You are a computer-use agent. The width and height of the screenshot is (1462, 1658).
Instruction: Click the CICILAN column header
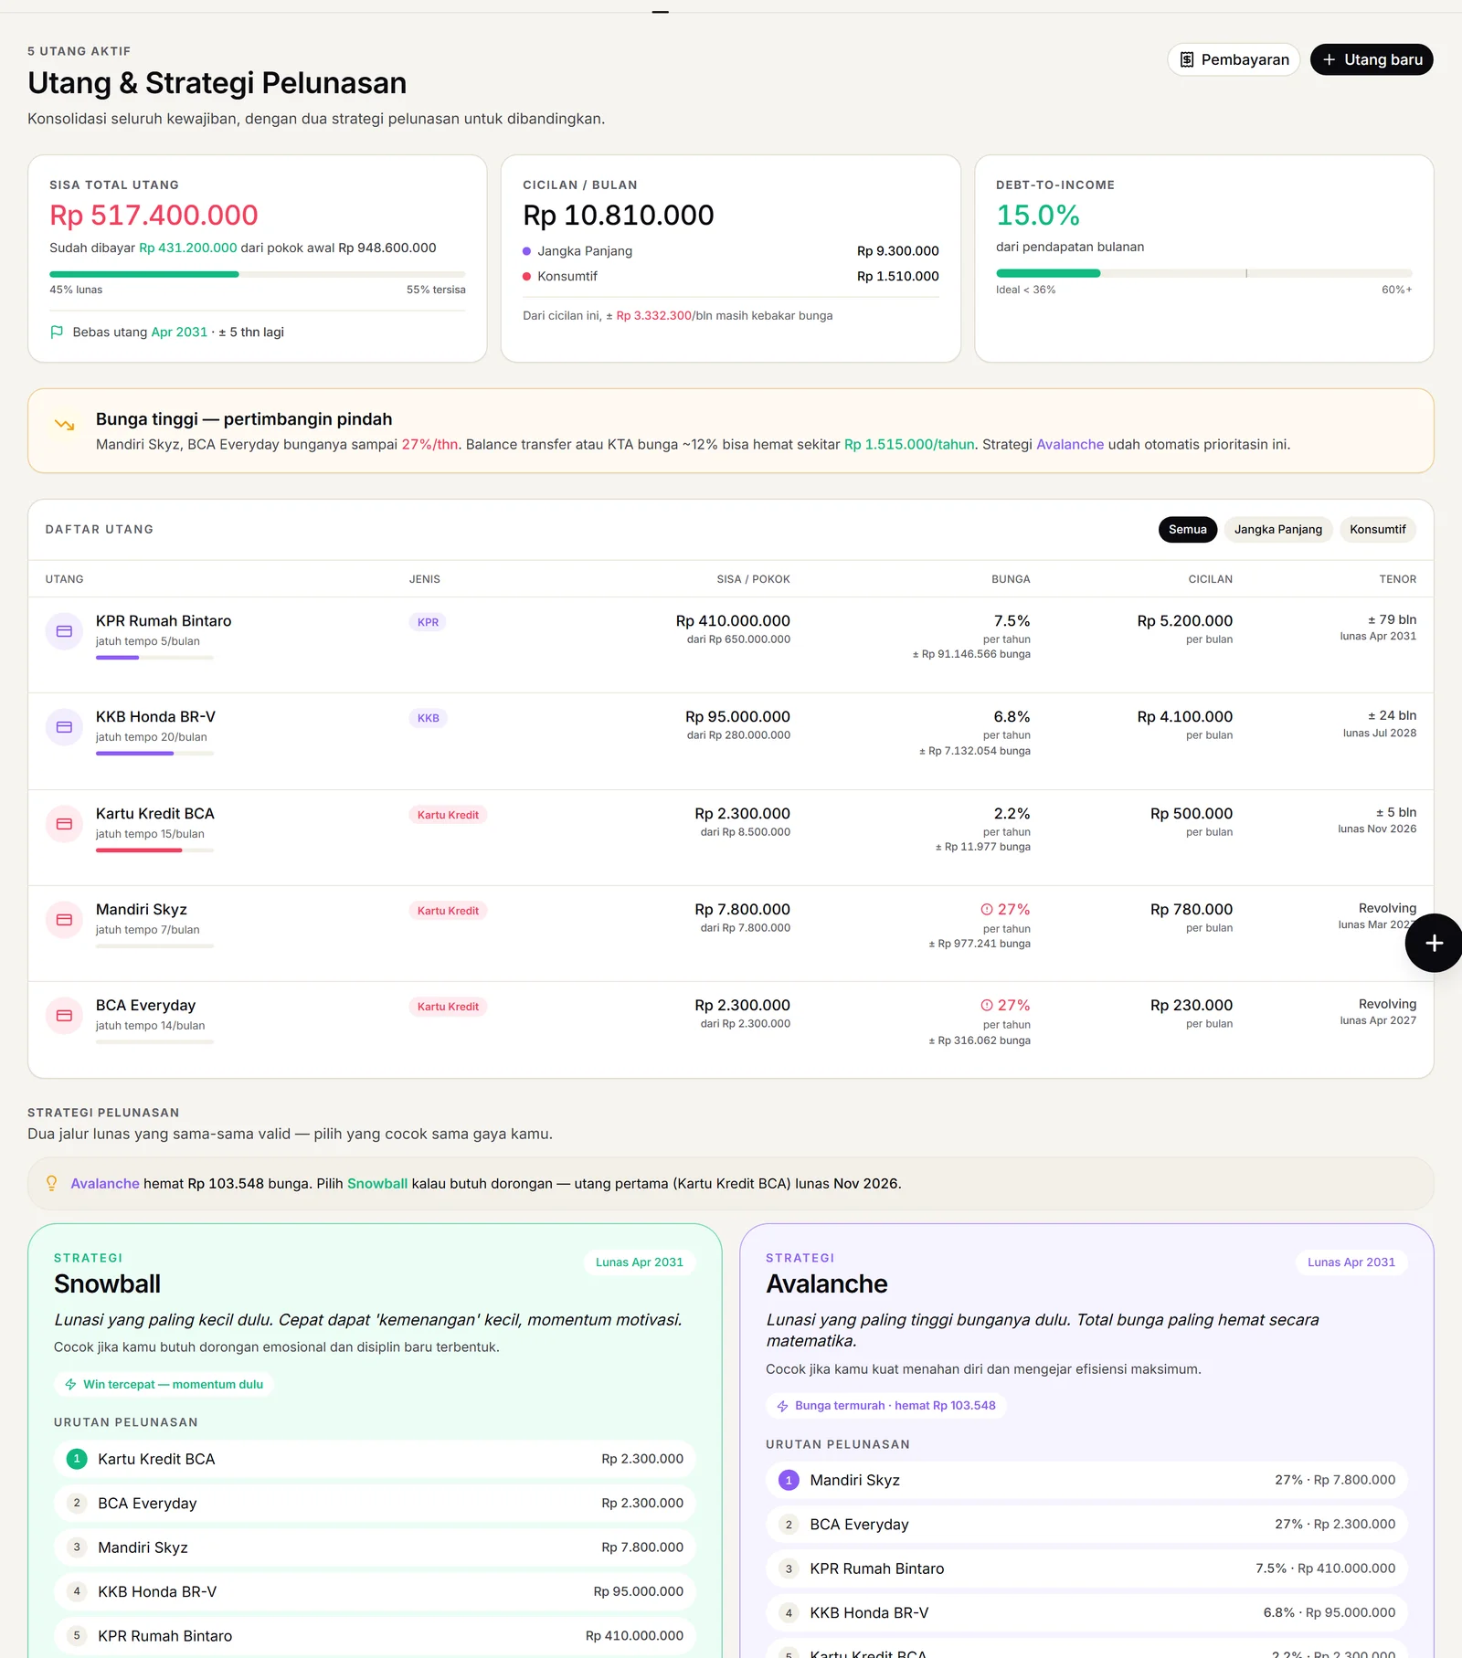pos(1210,579)
